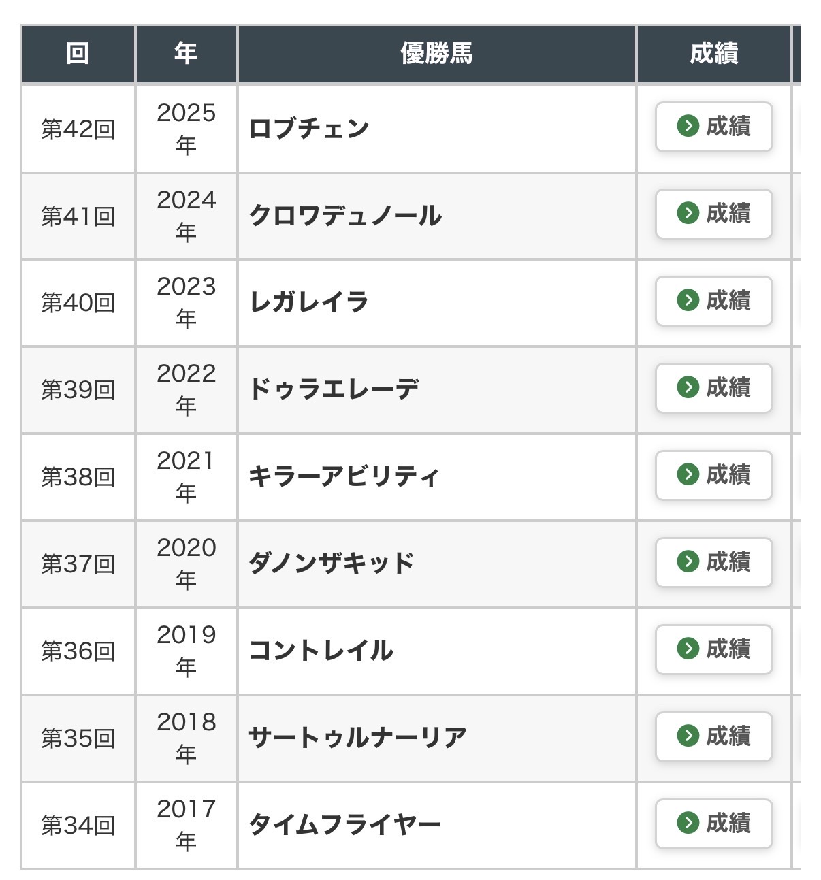Click green arrow icon for コントレイル
Viewport: 821px width, 880px height.
(688, 649)
